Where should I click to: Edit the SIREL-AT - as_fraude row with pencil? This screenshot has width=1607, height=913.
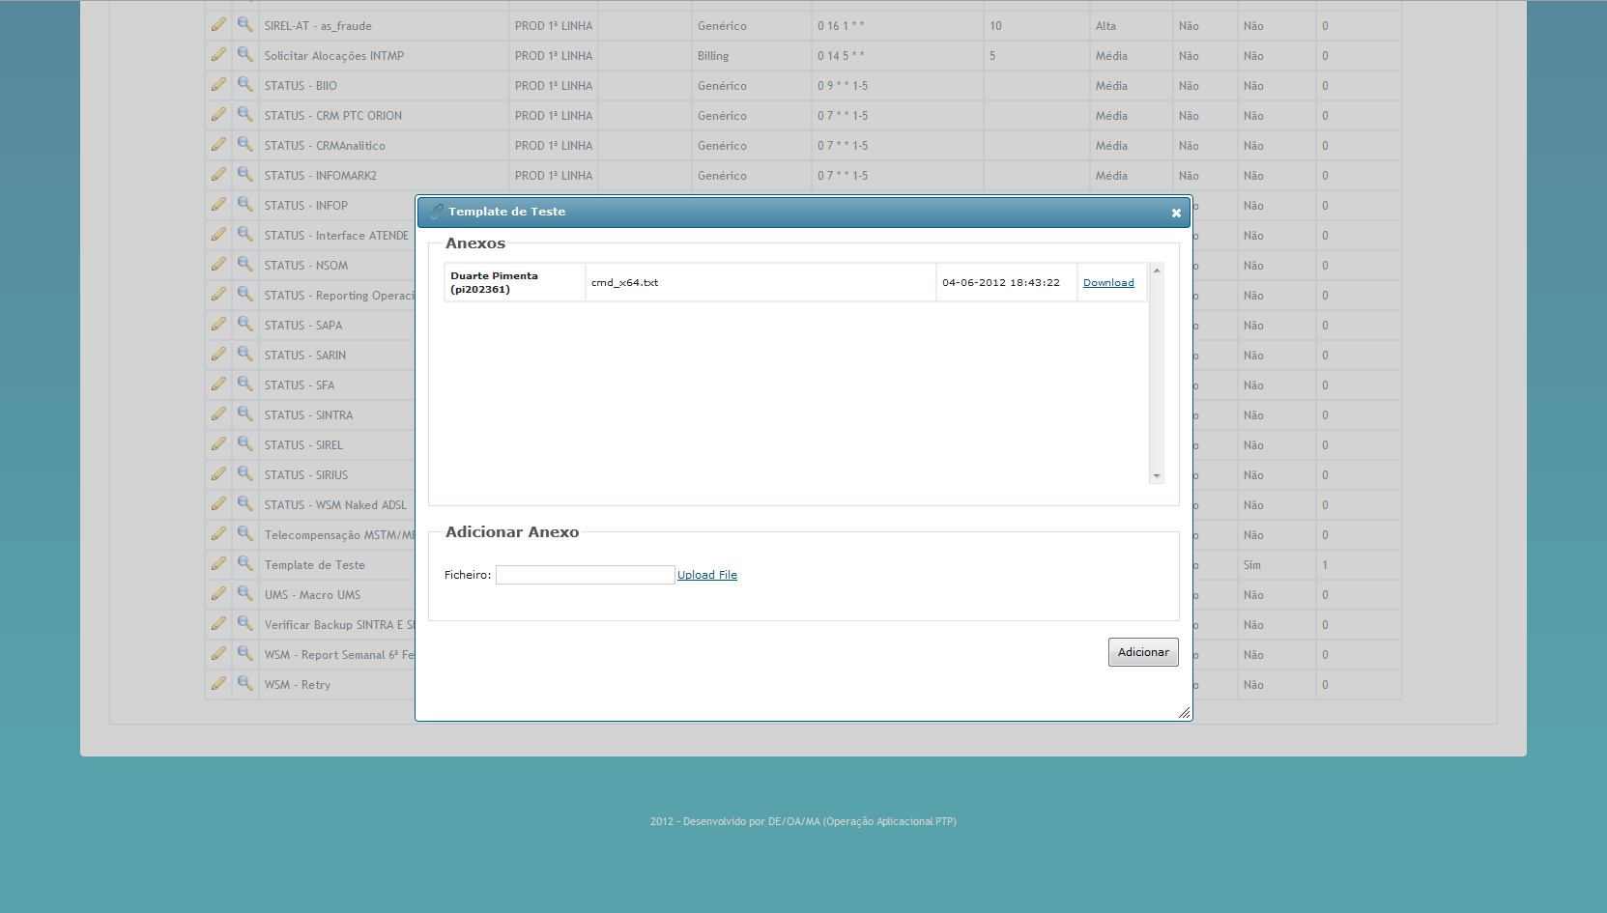pyautogui.click(x=218, y=25)
